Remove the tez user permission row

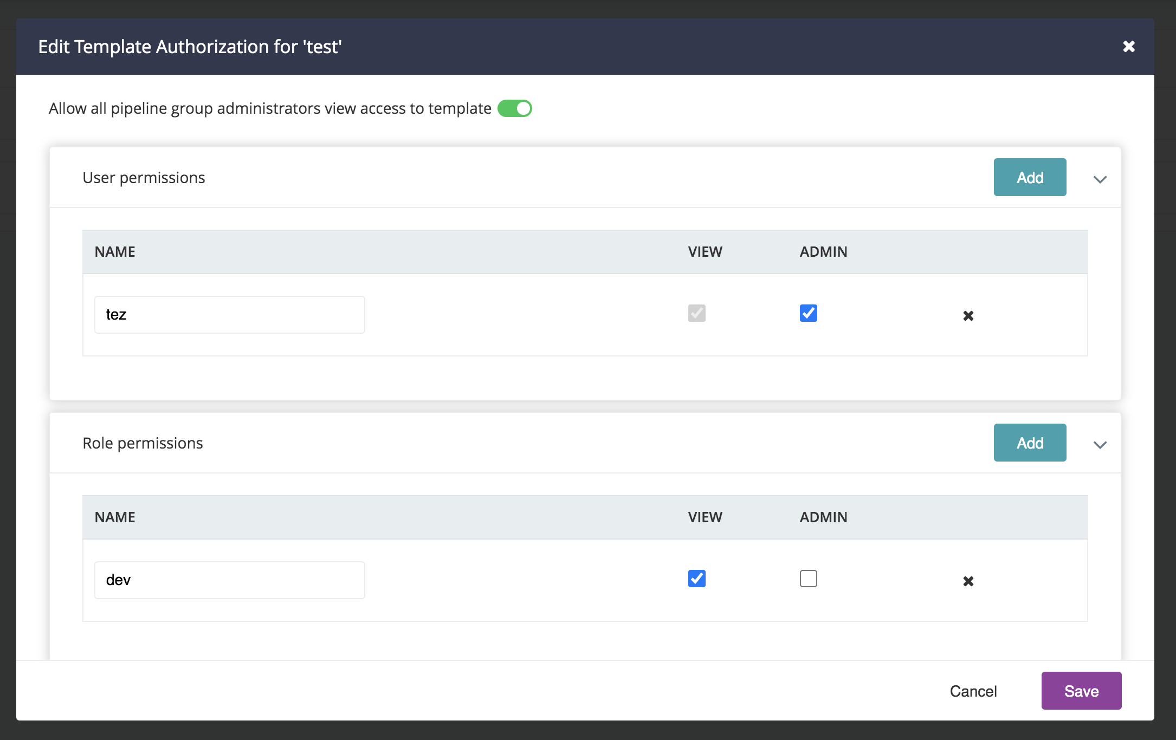(x=968, y=315)
